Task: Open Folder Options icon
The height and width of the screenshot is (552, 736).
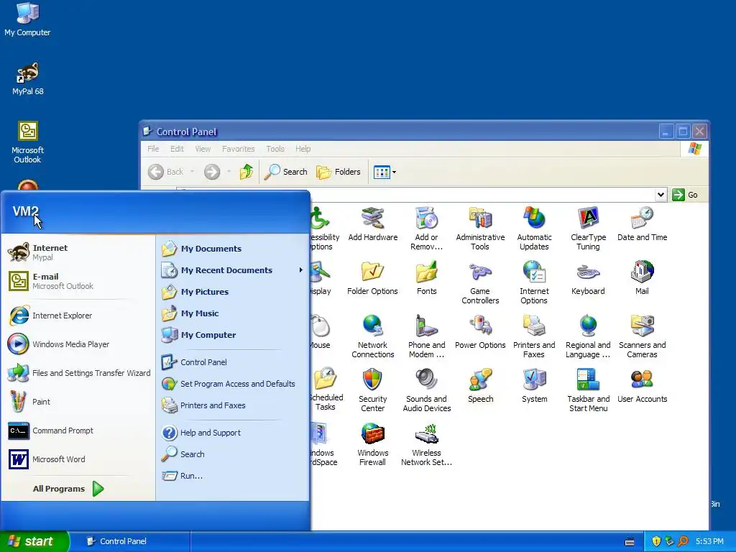Action: [x=373, y=279]
